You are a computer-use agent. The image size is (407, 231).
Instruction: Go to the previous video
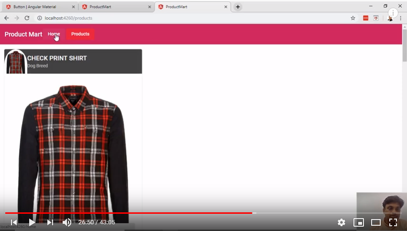click(x=14, y=222)
